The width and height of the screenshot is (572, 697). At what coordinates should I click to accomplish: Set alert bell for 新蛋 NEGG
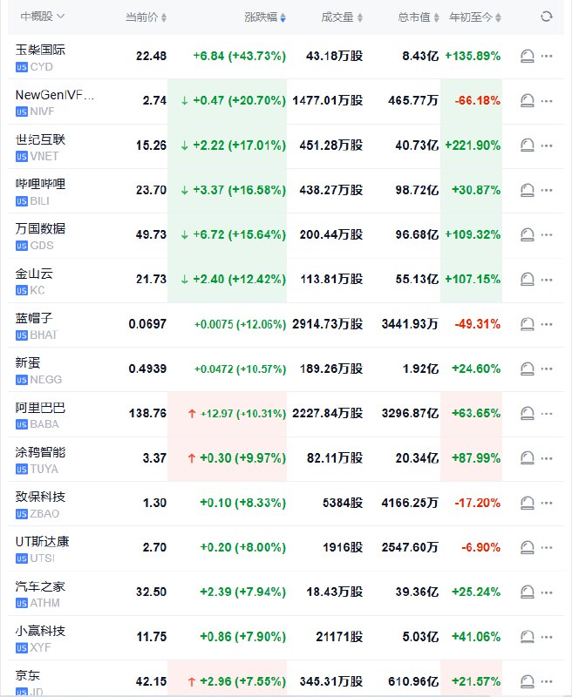pyautogui.click(x=527, y=369)
